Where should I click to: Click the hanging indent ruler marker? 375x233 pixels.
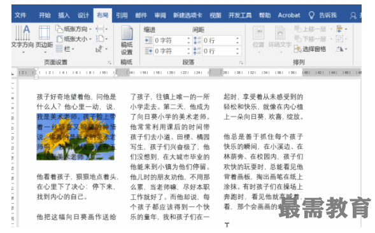(36, 75)
